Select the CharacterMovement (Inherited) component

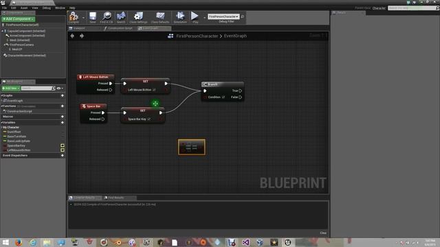[x=27, y=56]
